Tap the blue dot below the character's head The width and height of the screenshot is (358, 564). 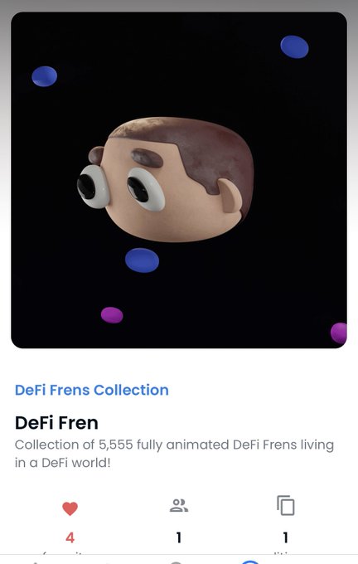142,260
